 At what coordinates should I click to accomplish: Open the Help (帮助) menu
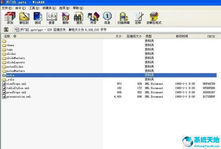coord(78,8)
